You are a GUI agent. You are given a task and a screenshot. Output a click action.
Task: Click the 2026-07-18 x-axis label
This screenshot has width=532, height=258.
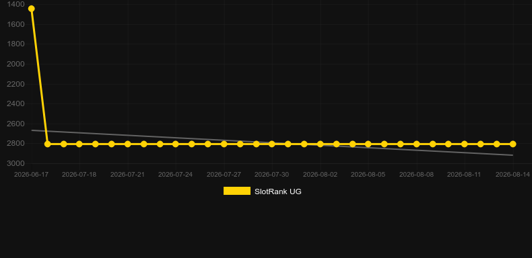point(79,175)
